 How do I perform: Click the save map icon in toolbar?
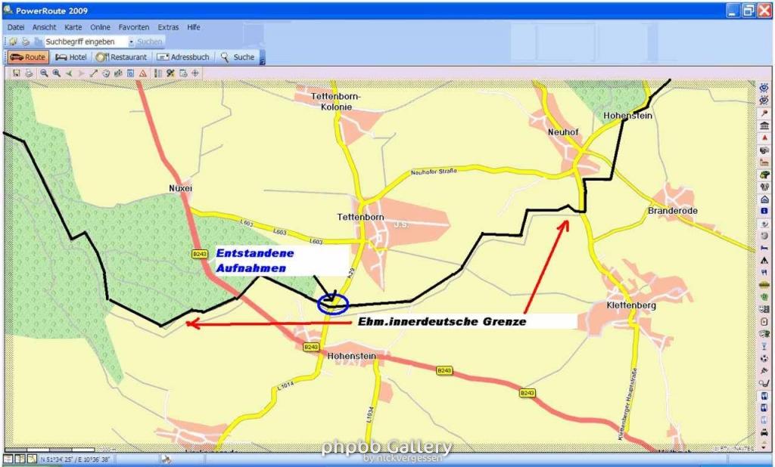[x=16, y=73]
